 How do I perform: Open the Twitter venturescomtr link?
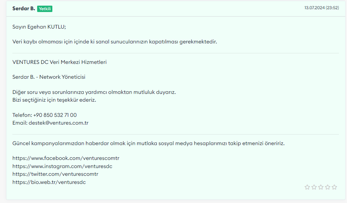click(x=55, y=174)
